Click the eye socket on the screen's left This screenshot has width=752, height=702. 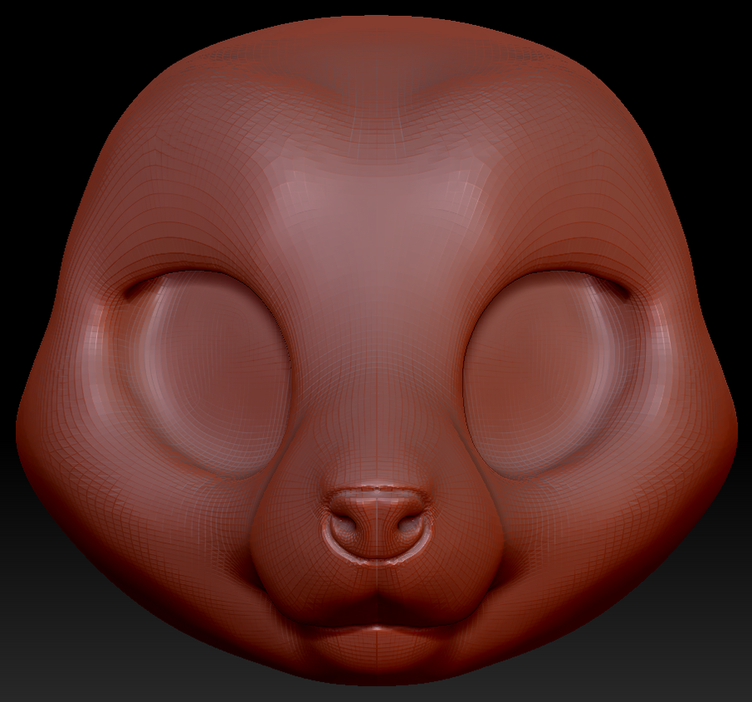click(209, 372)
